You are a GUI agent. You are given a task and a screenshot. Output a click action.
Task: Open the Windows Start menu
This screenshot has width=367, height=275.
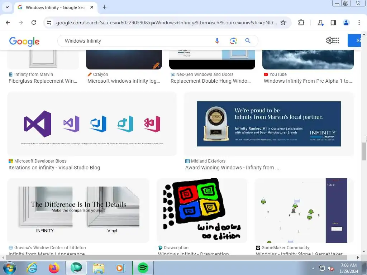[x=10, y=268]
